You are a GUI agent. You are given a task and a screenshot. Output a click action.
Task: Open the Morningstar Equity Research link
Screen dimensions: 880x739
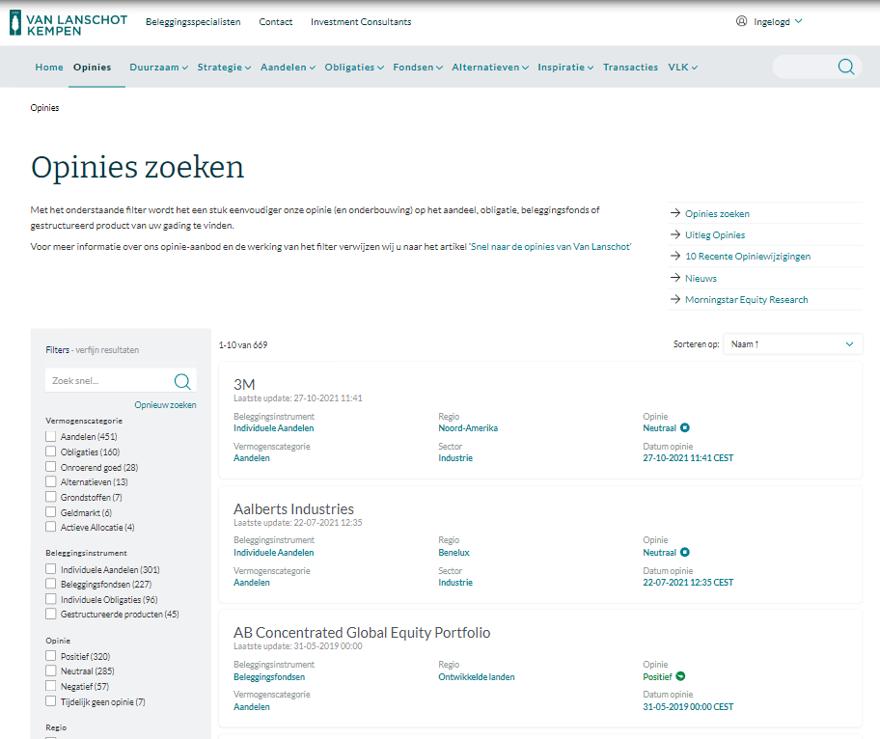(x=747, y=300)
